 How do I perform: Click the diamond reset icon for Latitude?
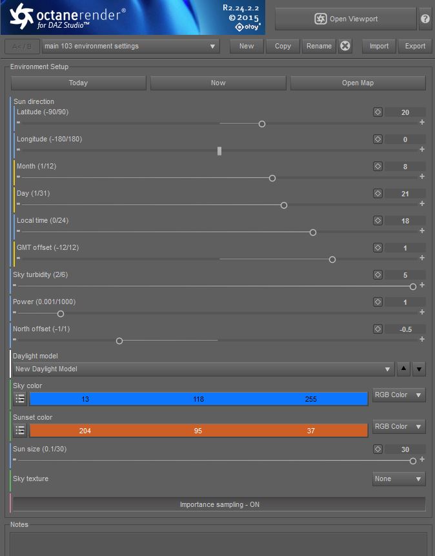point(378,112)
